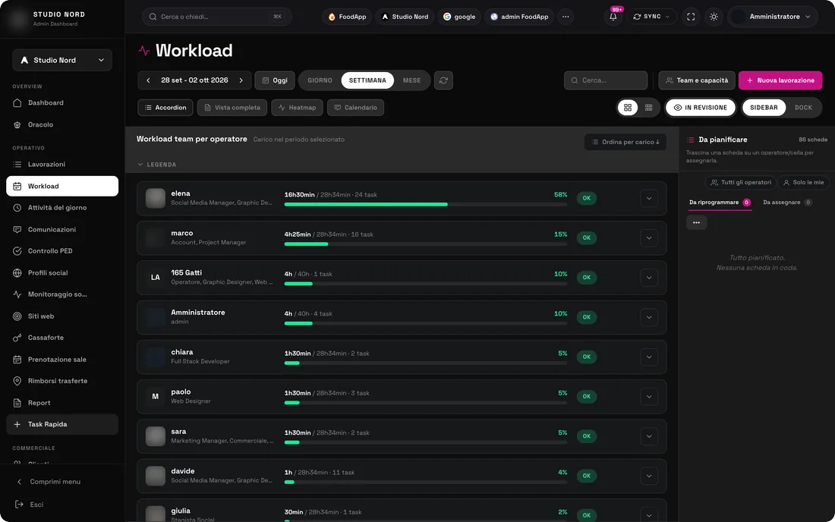The width and height of the screenshot is (835, 522).
Task: Select the large grid layout icon
Action: point(628,108)
